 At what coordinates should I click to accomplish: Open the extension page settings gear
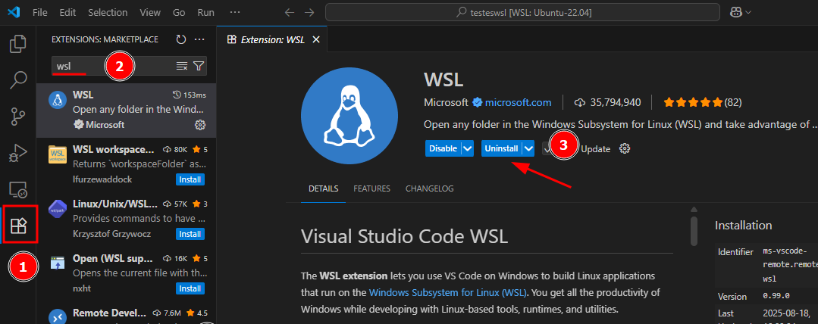pyautogui.click(x=625, y=148)
